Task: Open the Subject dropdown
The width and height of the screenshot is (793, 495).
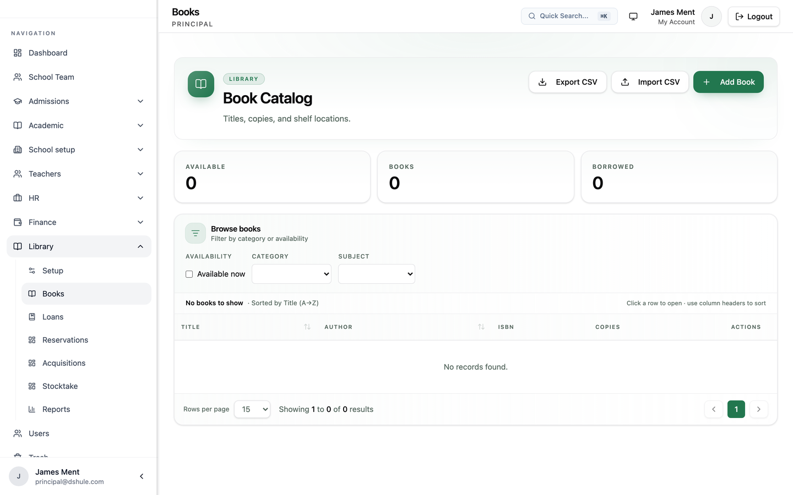Action: (x=377, y=274)
